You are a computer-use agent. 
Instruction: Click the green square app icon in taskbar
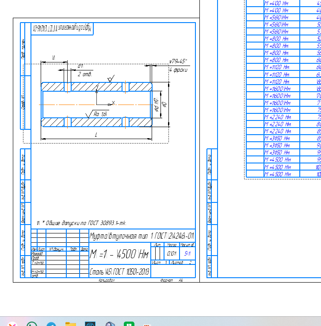[x=129, y=324]
